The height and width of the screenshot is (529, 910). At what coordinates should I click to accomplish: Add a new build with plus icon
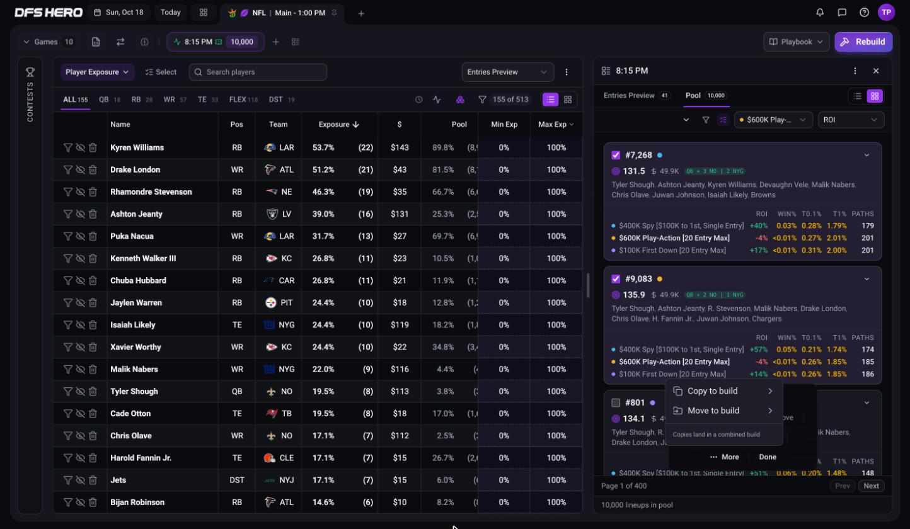click(x=275, y=42)
